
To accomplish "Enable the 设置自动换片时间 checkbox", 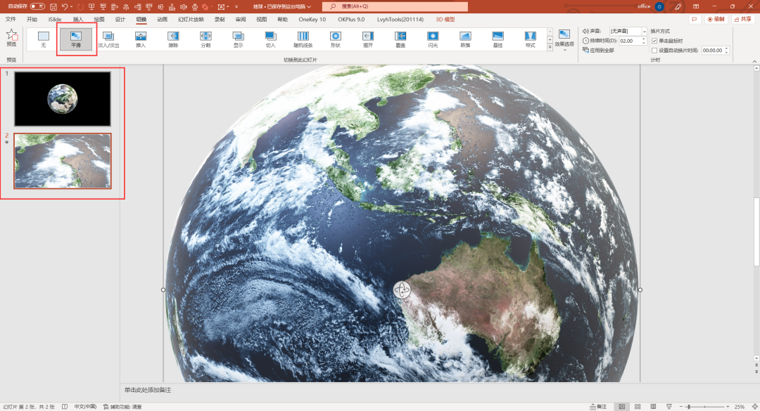I will point(654,51).
